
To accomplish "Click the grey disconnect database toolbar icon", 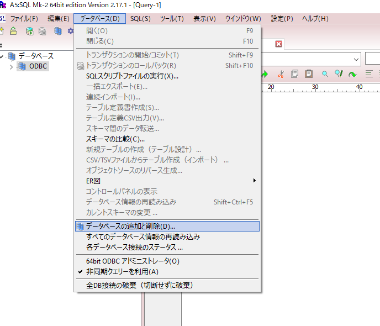I will click(x=42, y=31).
